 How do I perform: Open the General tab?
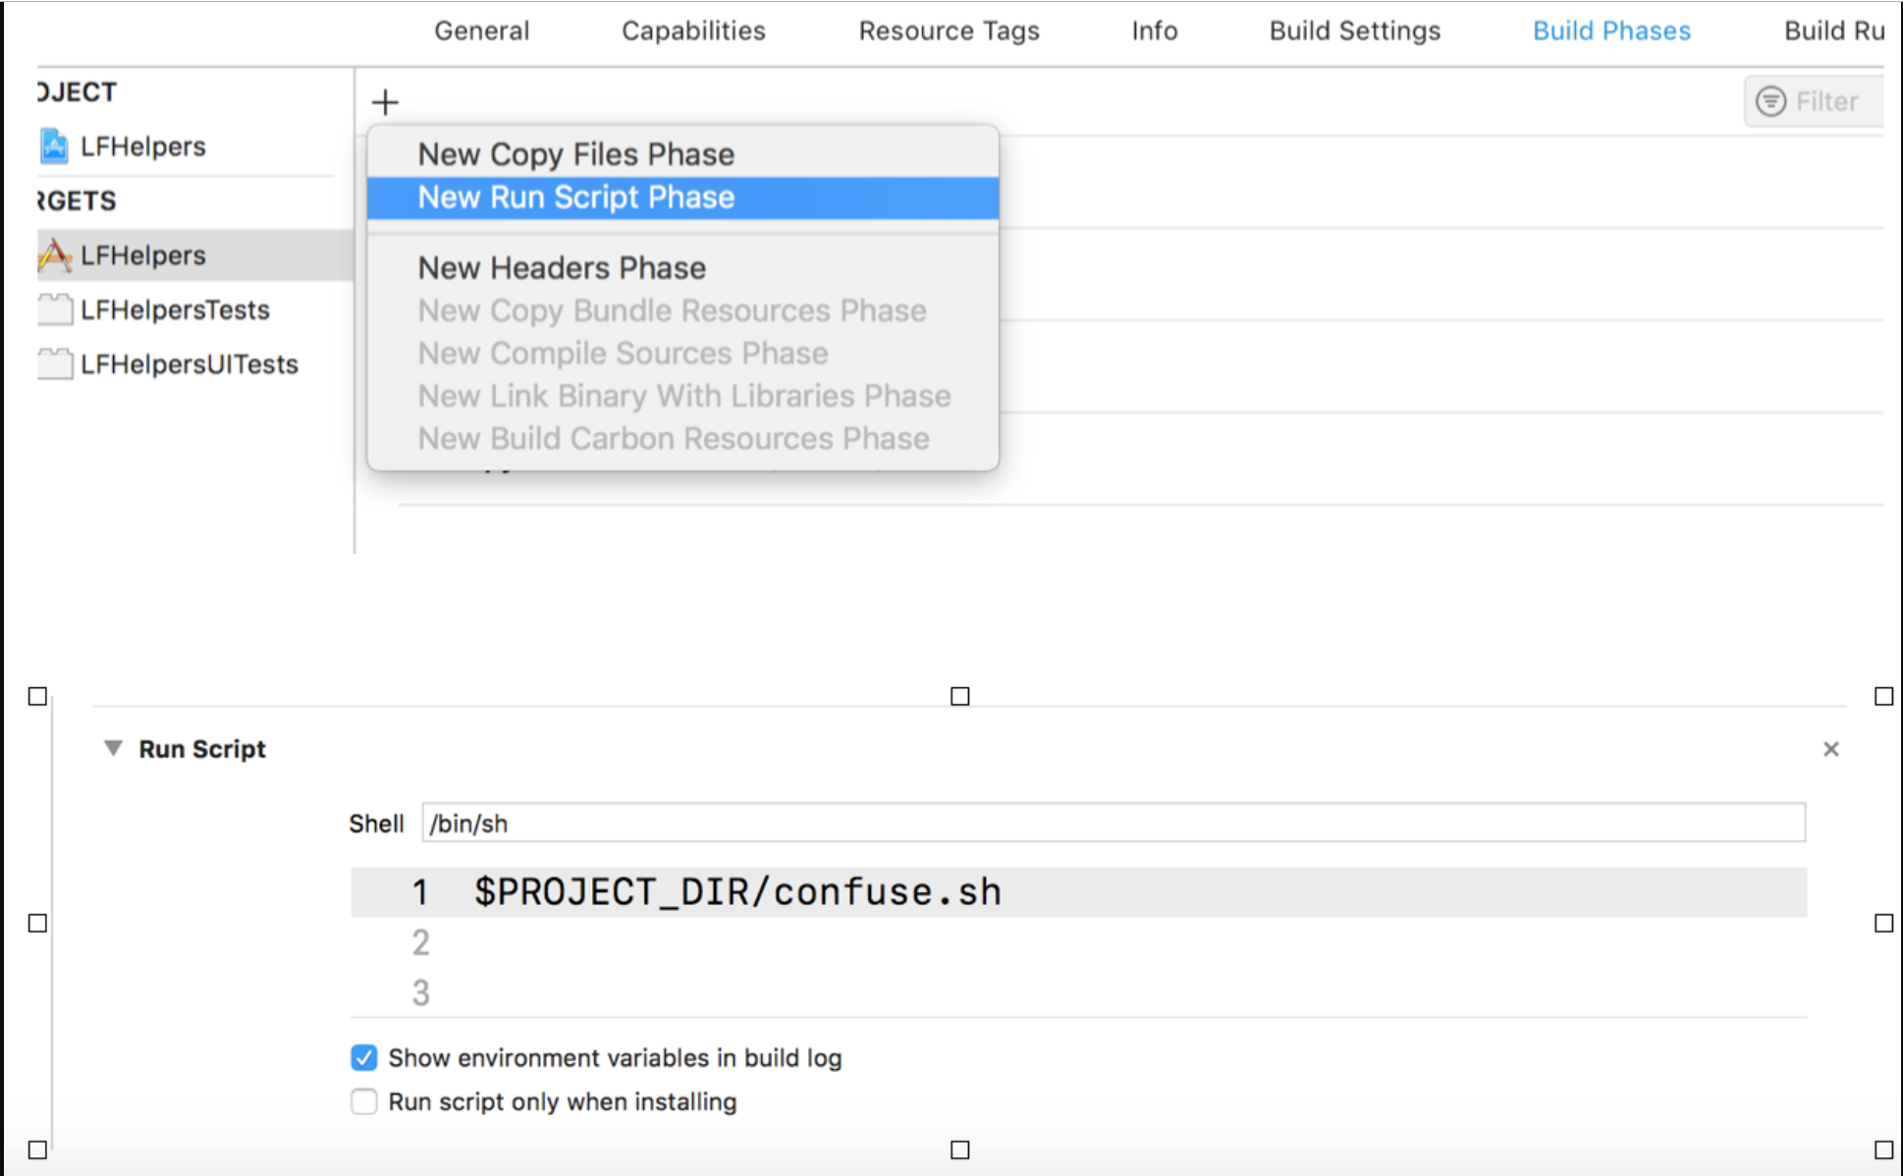481,30
